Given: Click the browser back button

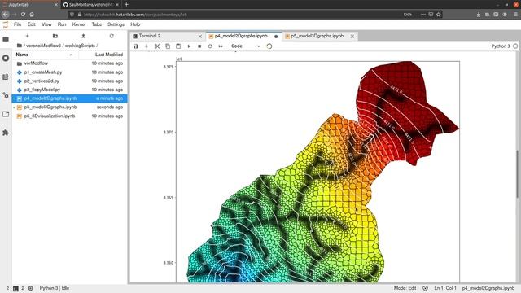Looking at the screenshot, I should (x=6, y=15).
